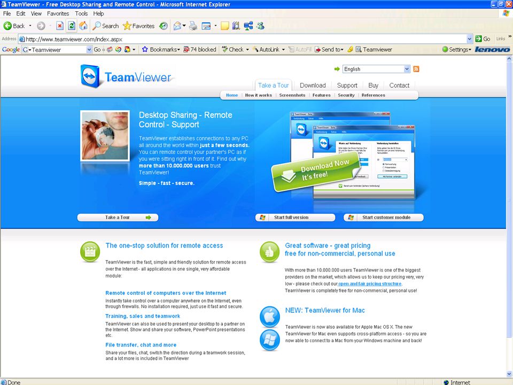Open the Mail button dropdown arrow

(184, 26)
